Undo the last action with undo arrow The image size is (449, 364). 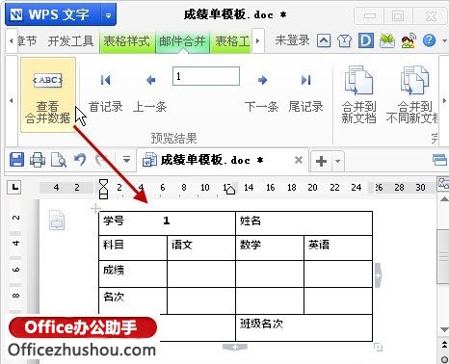[x=80, y=160]
